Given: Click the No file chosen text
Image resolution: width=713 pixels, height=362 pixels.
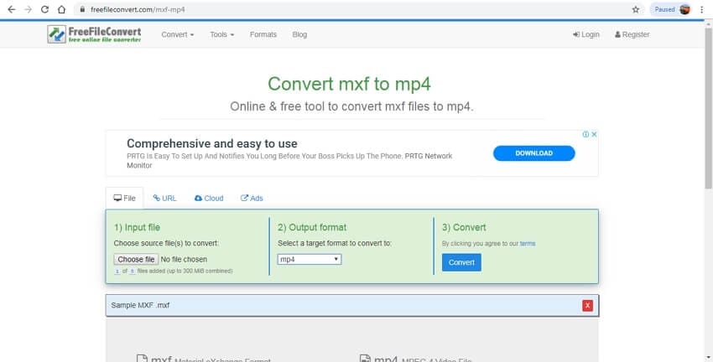Looking at the screenshot, I should click(x=184, y=260).
